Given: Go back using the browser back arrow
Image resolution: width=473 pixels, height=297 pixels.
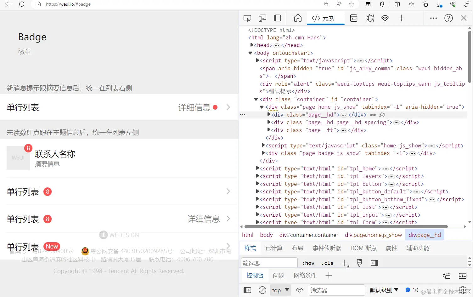Looking at the screenshot, I should tap(8, 4).
